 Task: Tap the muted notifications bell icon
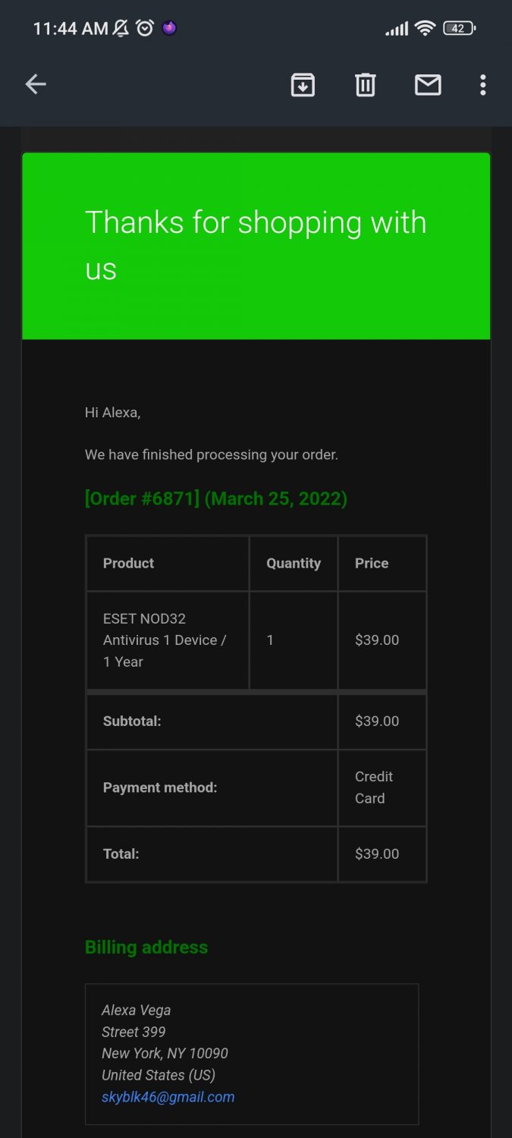pos(121,29)
